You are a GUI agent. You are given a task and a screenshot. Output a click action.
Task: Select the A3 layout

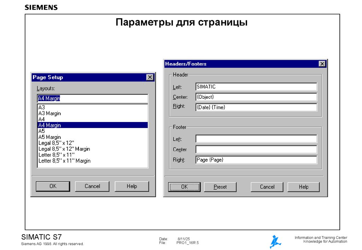click(x=93, y=107)
